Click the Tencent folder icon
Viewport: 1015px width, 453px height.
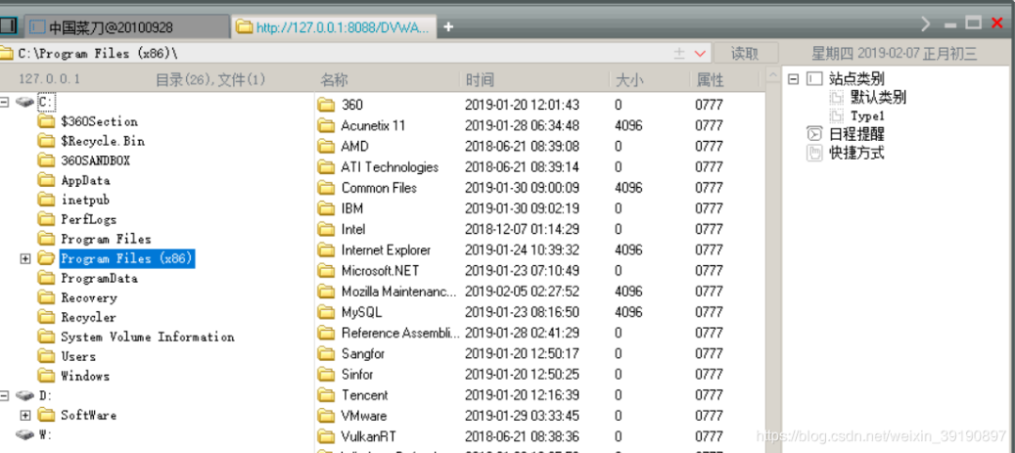(x=326, y=394)
